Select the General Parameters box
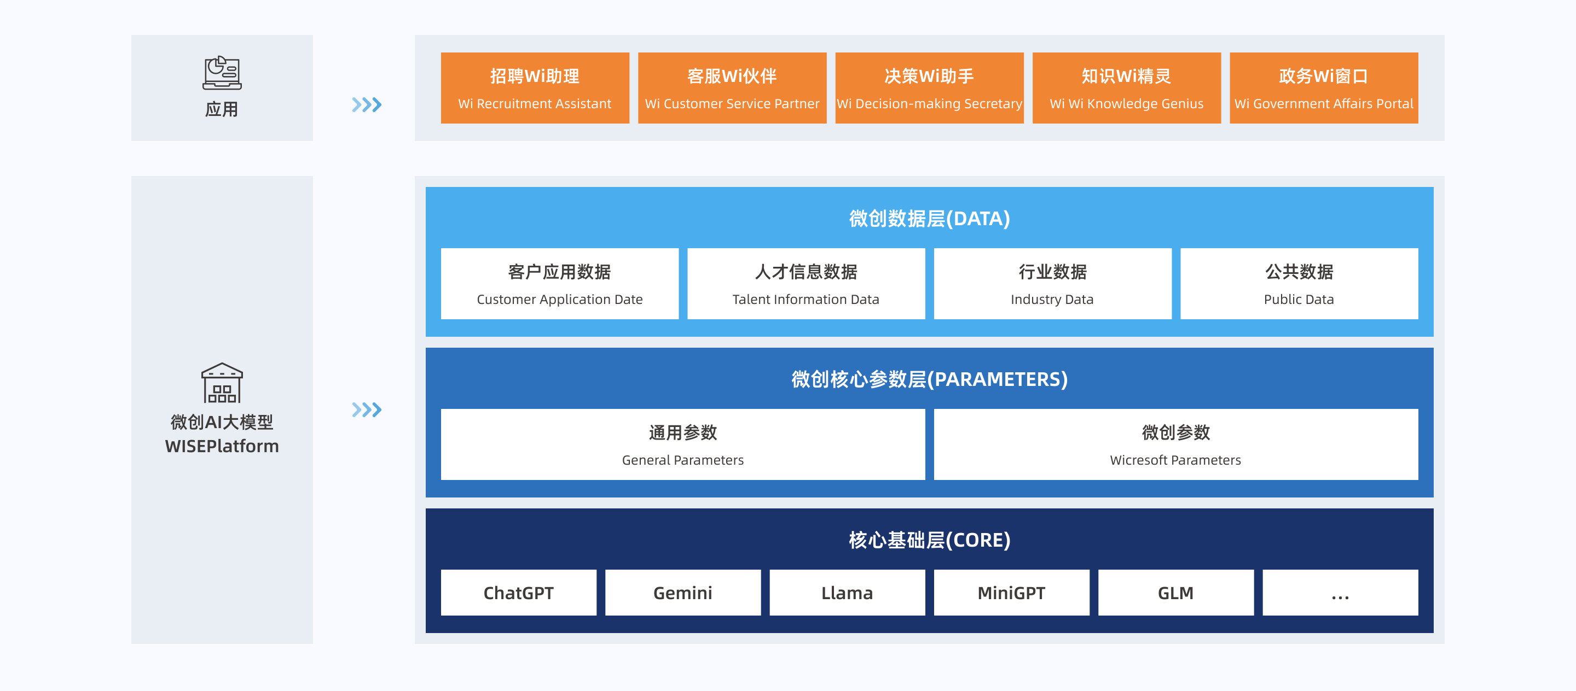 tap(683, 444)
